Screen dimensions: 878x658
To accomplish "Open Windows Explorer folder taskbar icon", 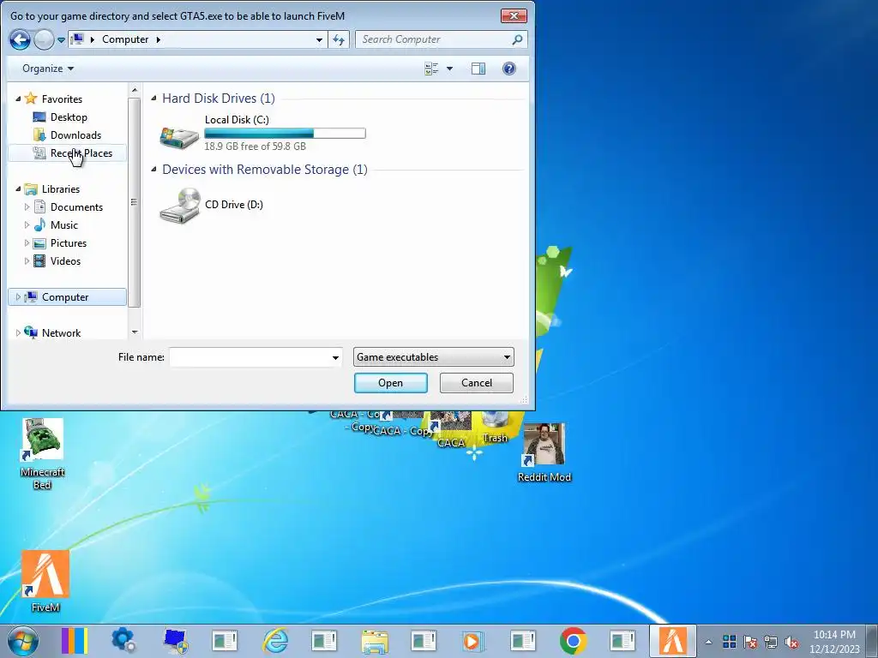I will tap(375, 641).
